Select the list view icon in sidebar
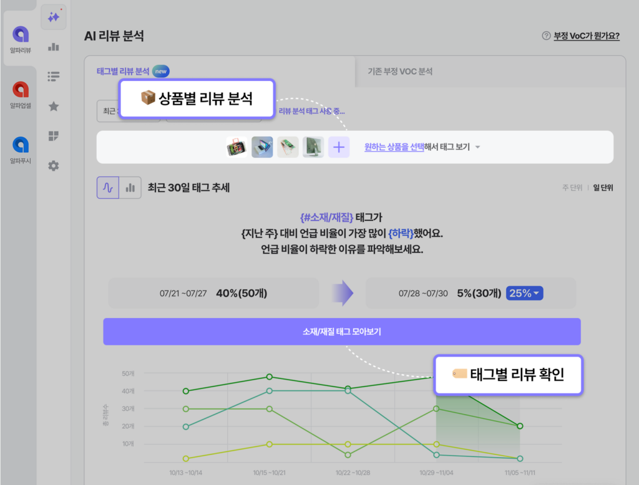 tap(54, 76)
